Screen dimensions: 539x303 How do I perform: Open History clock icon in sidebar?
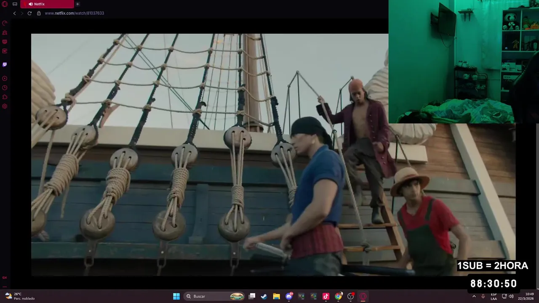click(x=5, y=88)
